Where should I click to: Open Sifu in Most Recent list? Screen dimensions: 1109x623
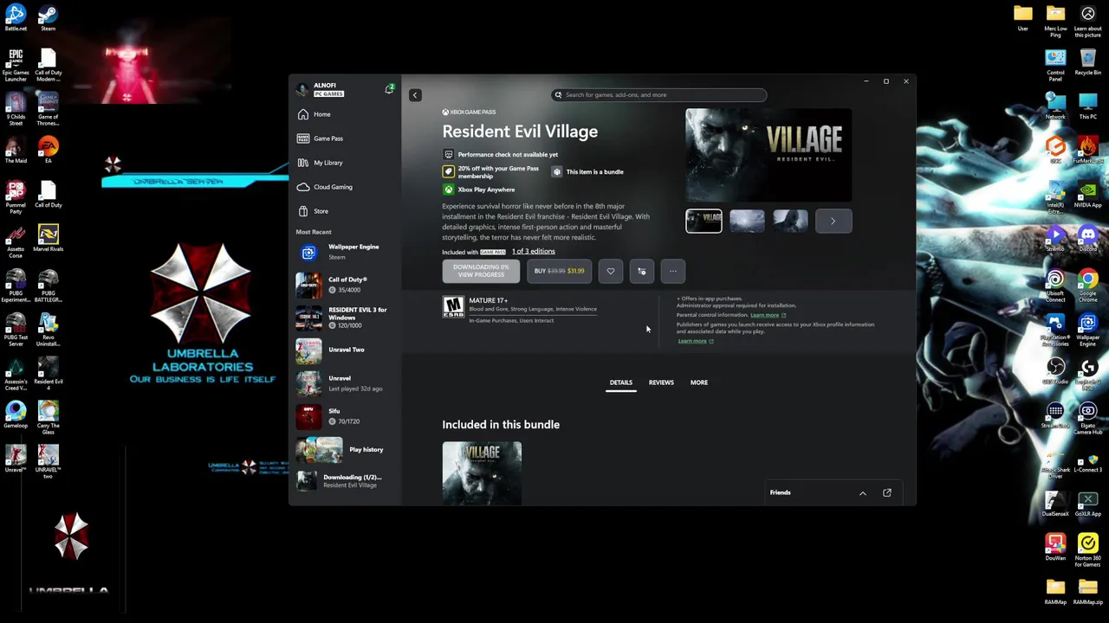pos(345,416)
